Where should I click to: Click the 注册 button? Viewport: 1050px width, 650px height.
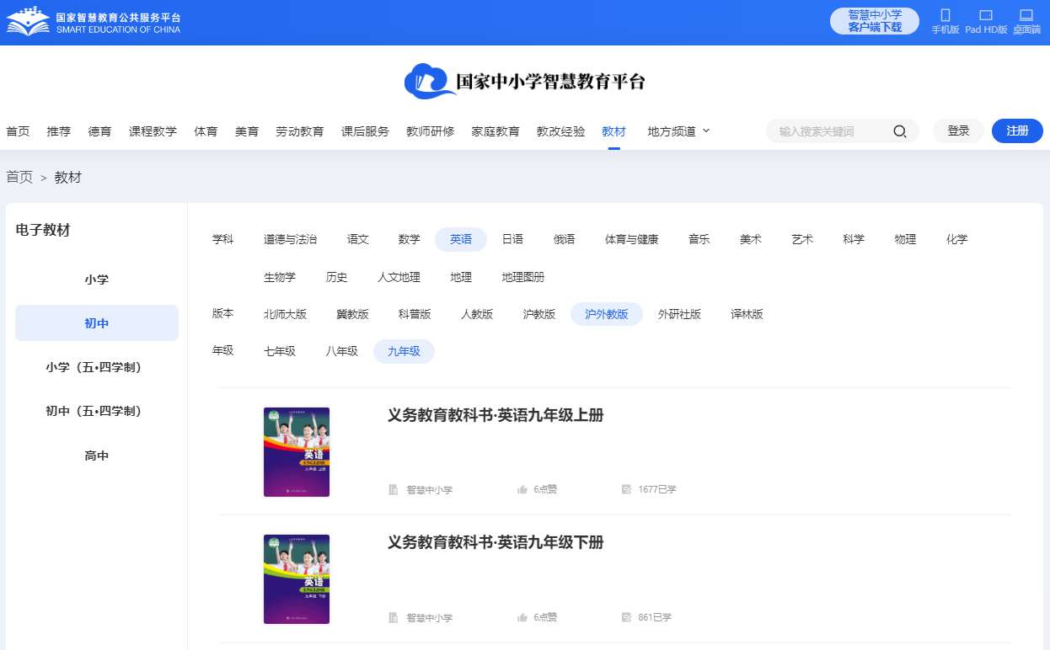tap(1017, 131)
